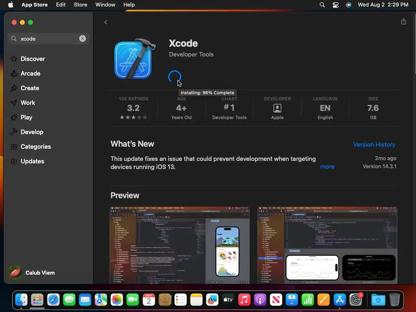
Task: Open Spotlight search in menu bar
Action: [322, 4]
